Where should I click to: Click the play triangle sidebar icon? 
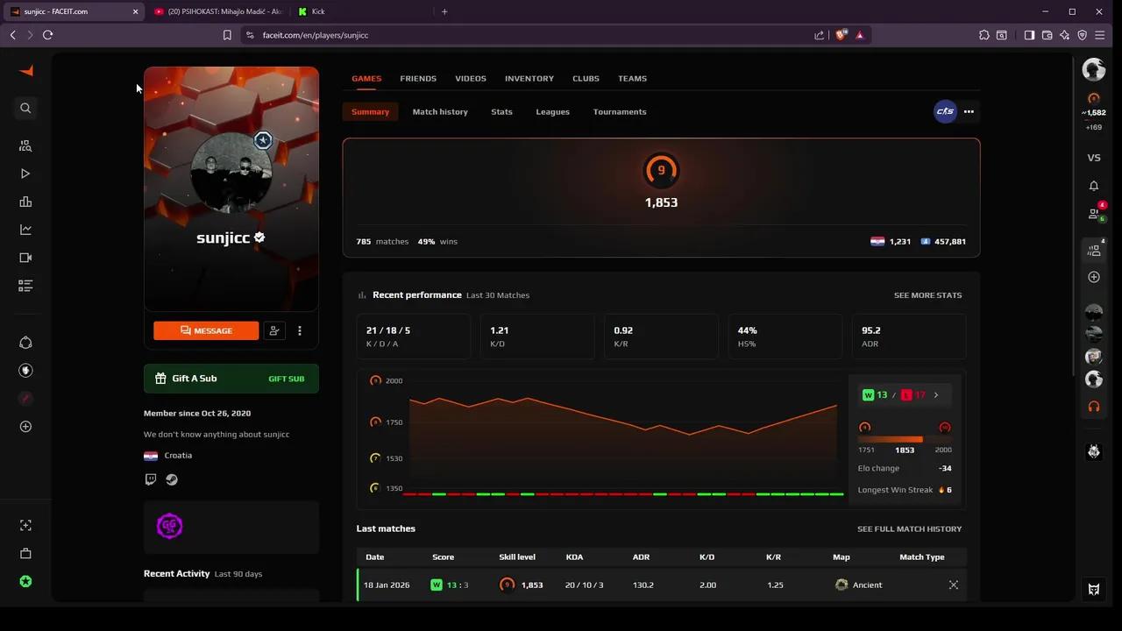(x=25, y=174)
